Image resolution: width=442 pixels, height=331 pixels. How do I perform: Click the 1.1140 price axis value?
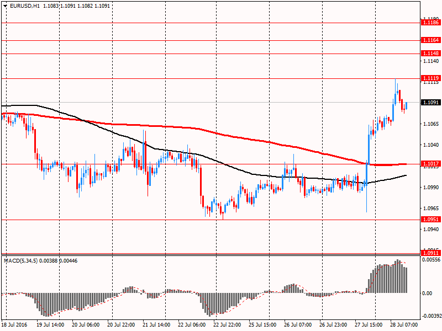(x=431, y=61)
